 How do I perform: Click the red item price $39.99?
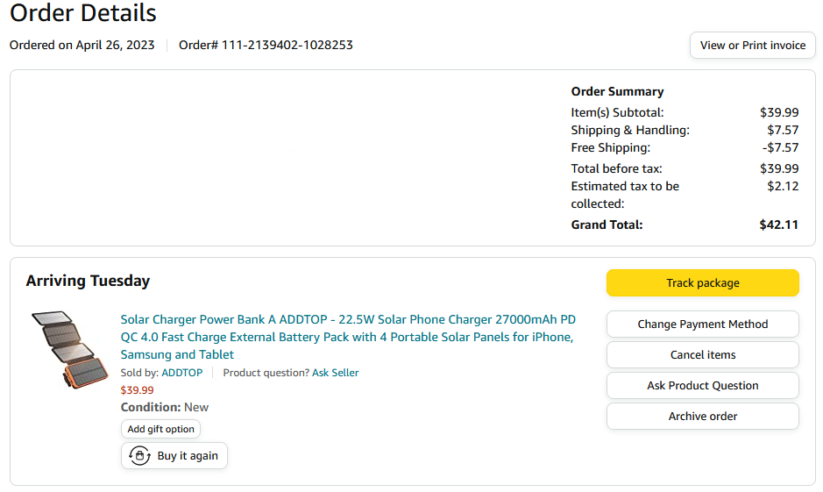[x=137, y=390]
